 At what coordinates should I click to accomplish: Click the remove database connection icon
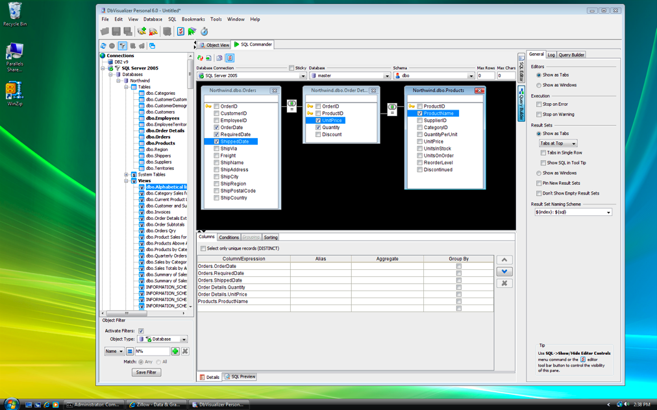point(153,31)
